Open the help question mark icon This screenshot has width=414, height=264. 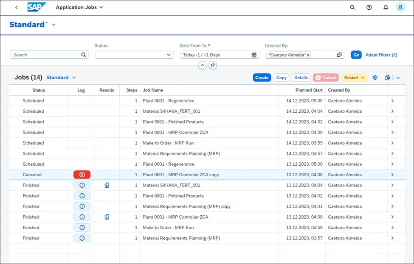369,7
